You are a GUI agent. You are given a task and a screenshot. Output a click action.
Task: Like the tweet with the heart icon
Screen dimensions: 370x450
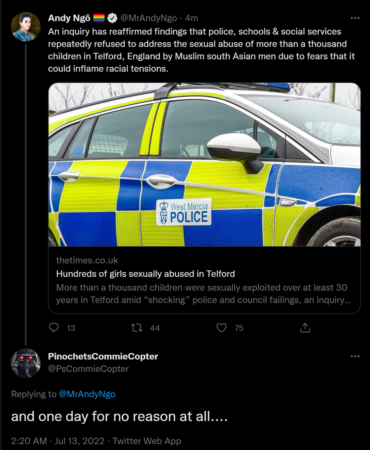(x=222, y=328)
